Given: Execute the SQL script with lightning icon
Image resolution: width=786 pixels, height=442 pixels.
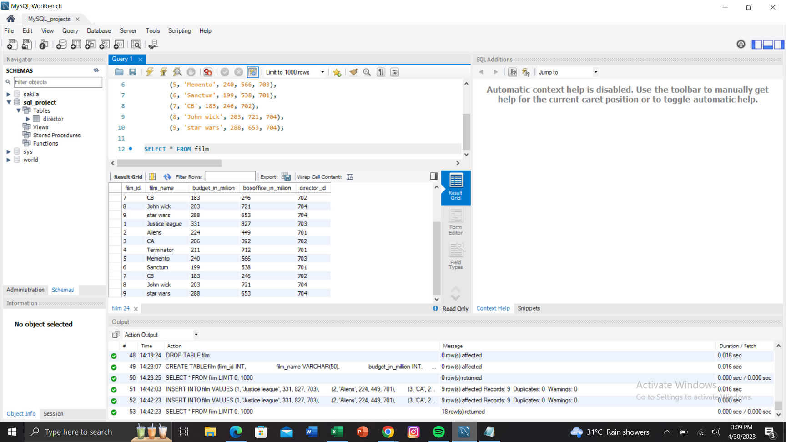Looking at the screenshot, I should (150, 72).
